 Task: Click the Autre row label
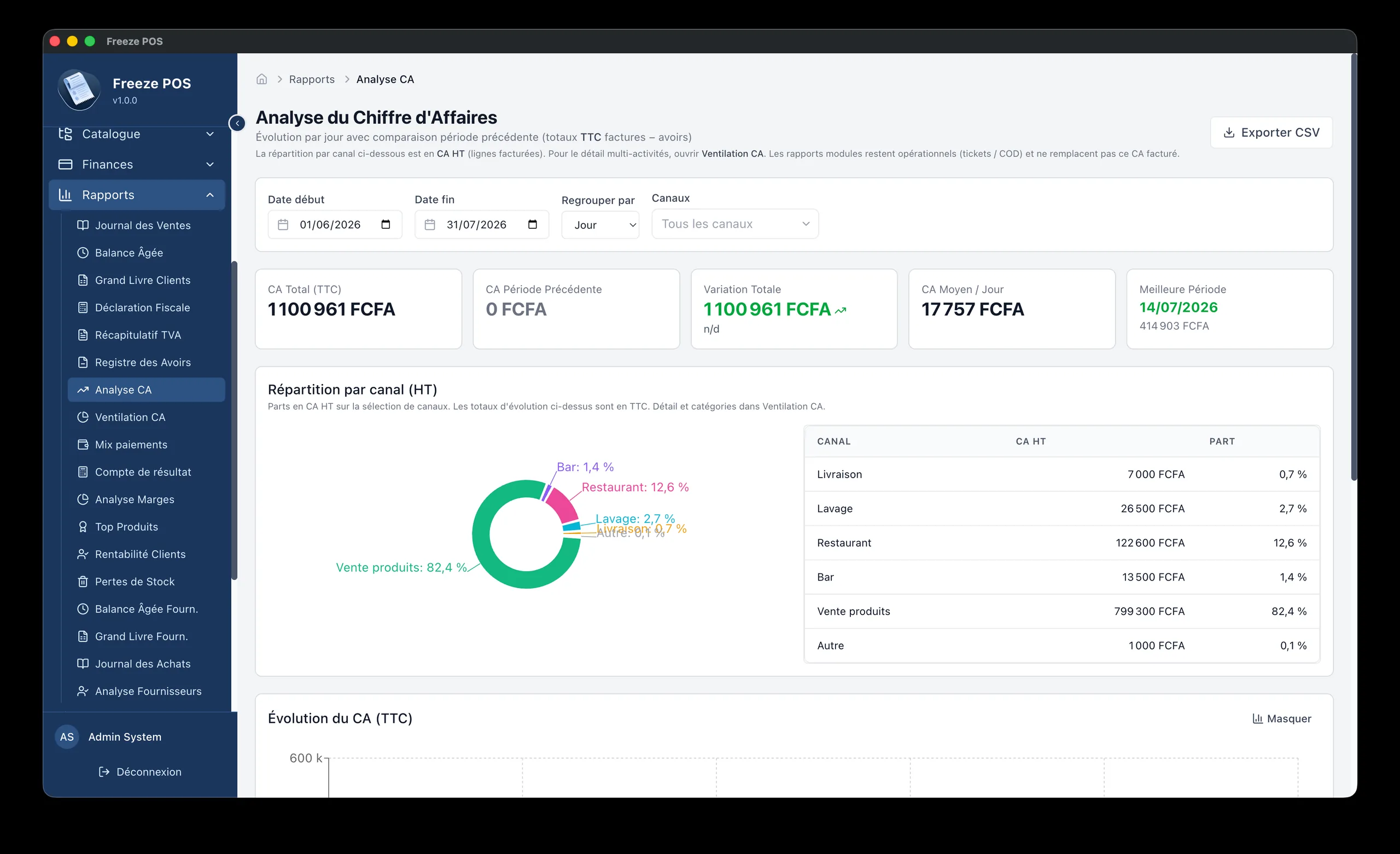pyautogui.click(x=830, y=646)
